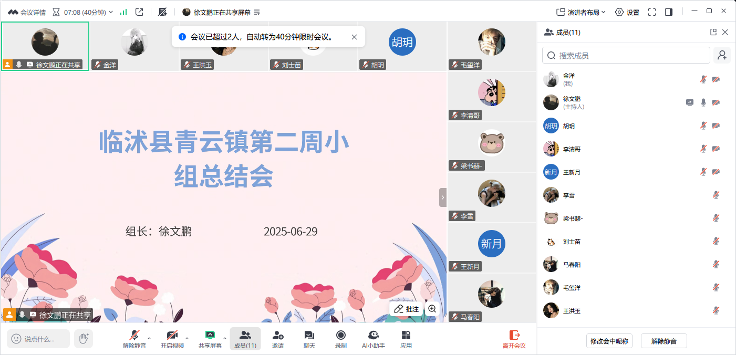Toggle 开启视频 camera in the toolbar
Viewport: 736px width, 355px height.
click(x=172, y=339)
